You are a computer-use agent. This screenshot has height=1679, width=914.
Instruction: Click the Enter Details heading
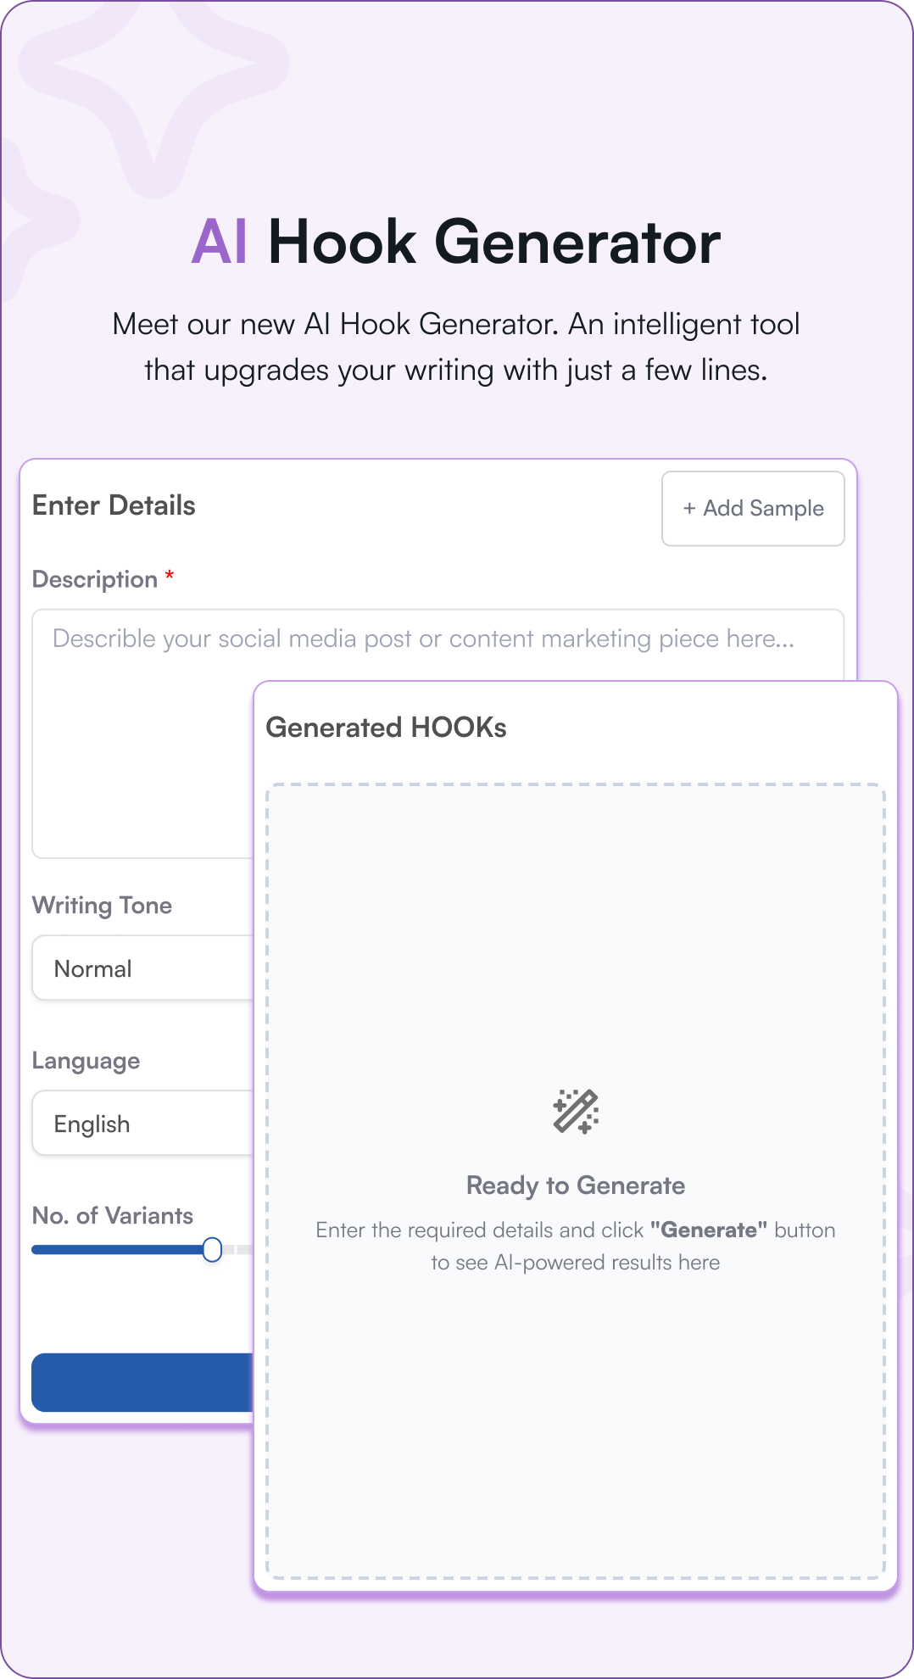pyautogui.click(x=113, y=505)
